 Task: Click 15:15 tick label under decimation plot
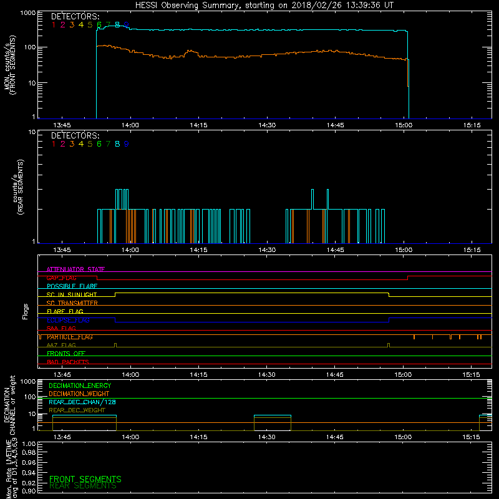[x=472, y=437]
